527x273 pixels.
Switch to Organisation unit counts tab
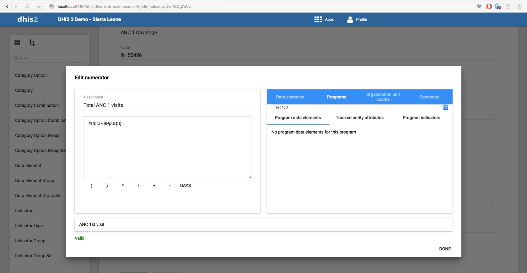(383, 97)
